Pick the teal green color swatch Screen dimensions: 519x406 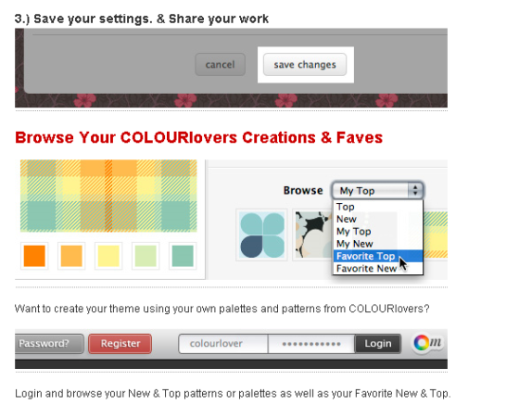tap(183, 256)
